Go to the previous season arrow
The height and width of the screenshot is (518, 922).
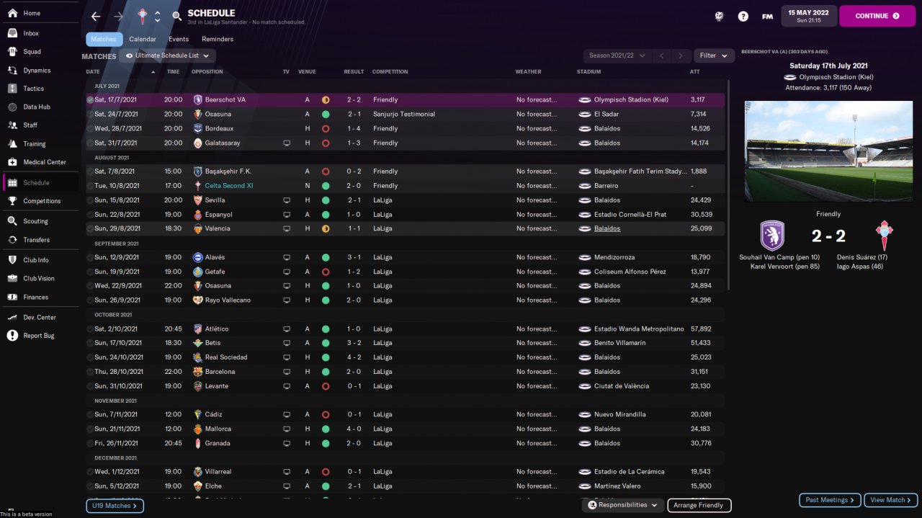661,55
